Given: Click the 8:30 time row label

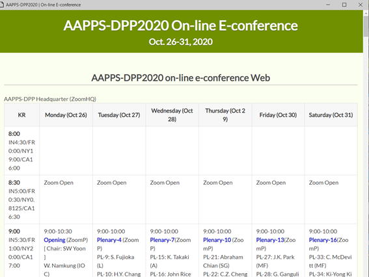Looking at the screenshot, I should click(14, 183).
